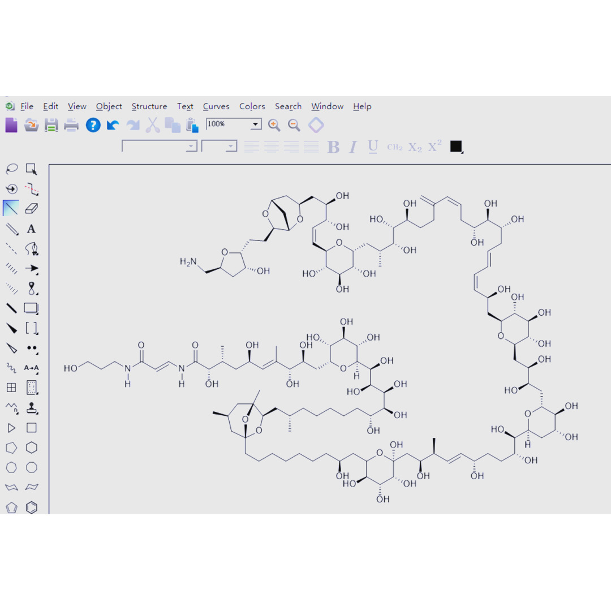Image resolution: width=611 pixels, height=611 pixels.
Task: Open the Curves menu
Action: [216, 106]
